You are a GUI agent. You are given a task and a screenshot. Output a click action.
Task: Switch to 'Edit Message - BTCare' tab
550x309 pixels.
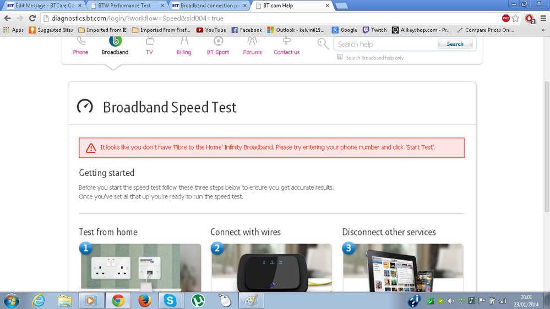pyautogui.click(x=45, y=5)
